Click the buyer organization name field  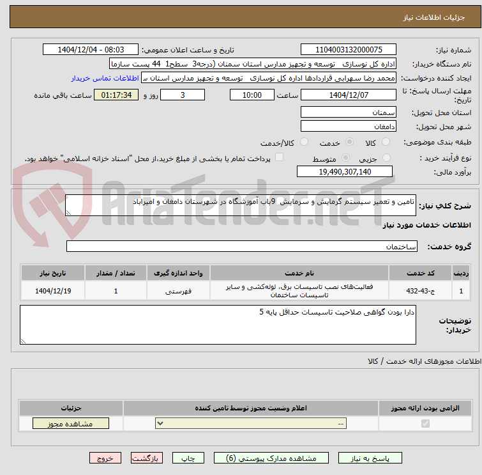pos(253,64)
